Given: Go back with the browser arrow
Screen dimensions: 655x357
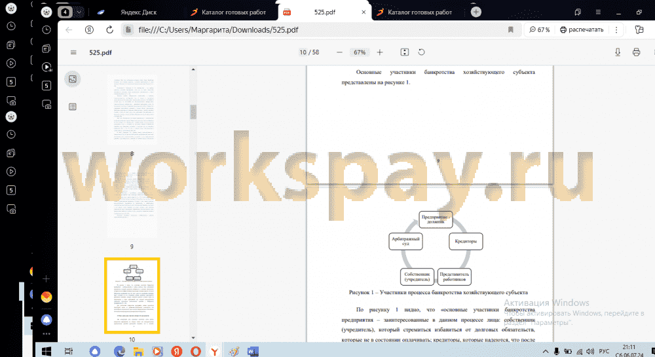Looking at the screenshot, I should pyautogui.click(x=69, y=29).
